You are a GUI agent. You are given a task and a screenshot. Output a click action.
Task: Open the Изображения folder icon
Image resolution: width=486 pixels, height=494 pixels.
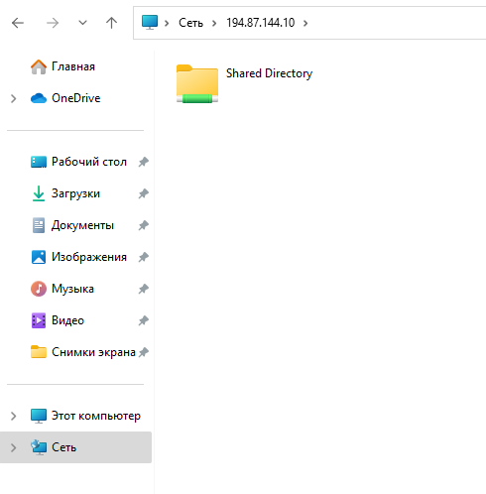tap(39, 257)
